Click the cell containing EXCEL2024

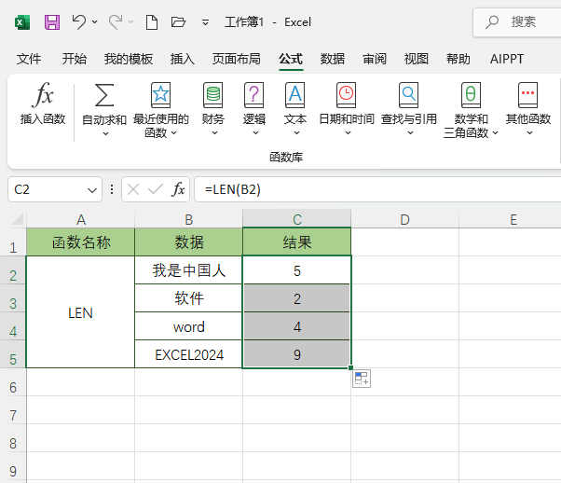pos(189,354)
